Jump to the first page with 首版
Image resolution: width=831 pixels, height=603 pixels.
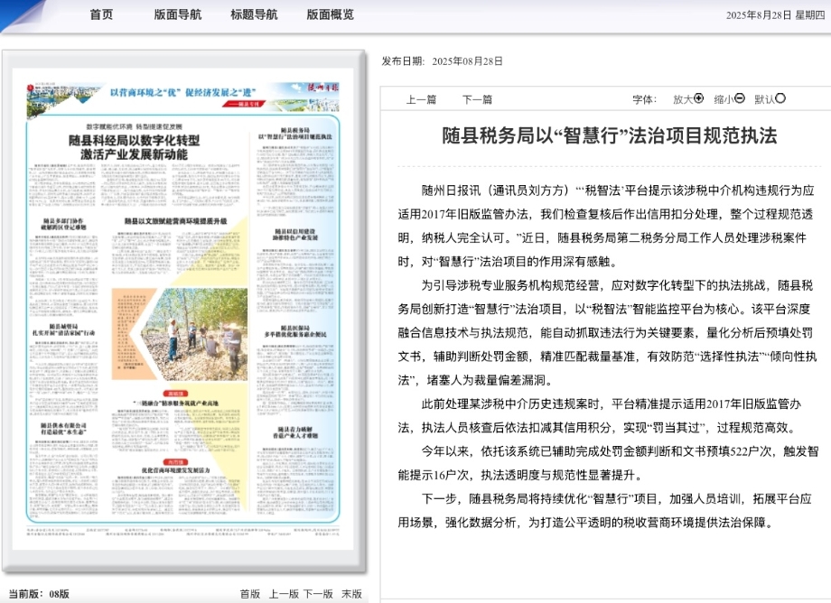point(250,593)
